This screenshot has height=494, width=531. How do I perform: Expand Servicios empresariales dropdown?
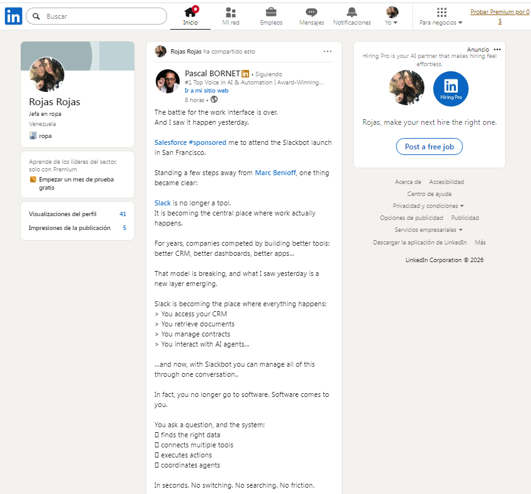(428, 230)
